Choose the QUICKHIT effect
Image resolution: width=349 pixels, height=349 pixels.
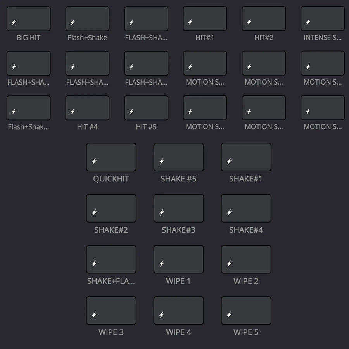click(111, 157)
